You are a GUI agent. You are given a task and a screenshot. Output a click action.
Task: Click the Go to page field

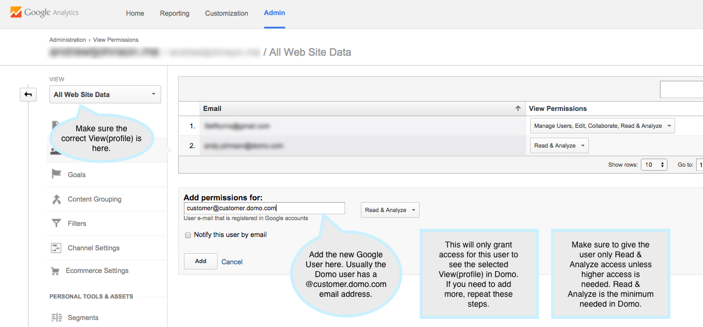(699, 165)
